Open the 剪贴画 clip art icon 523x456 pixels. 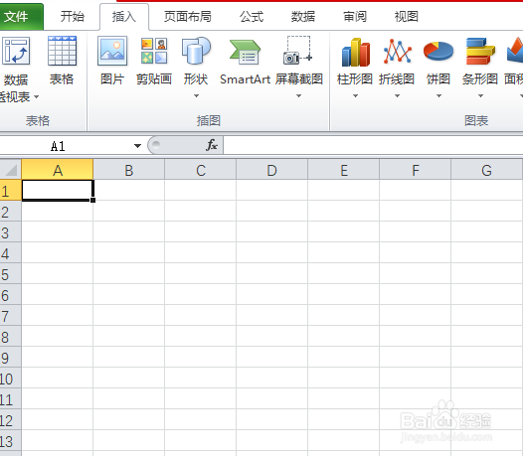[x=154, y=51]
